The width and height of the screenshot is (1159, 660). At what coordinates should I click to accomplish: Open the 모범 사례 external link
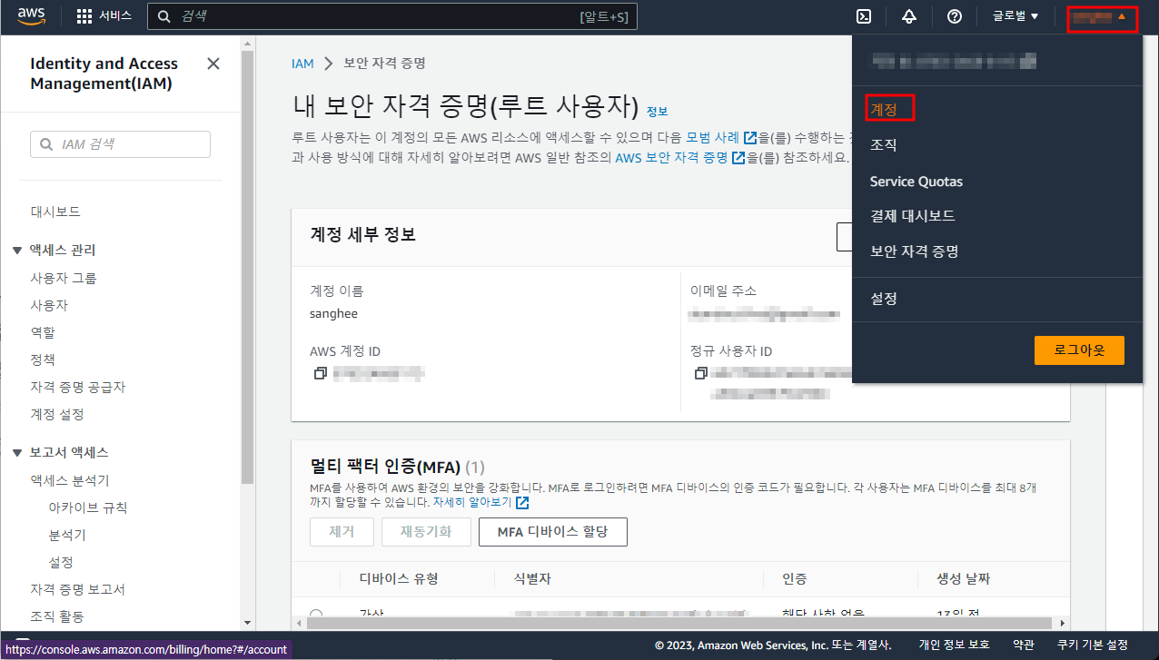(721, 137)
